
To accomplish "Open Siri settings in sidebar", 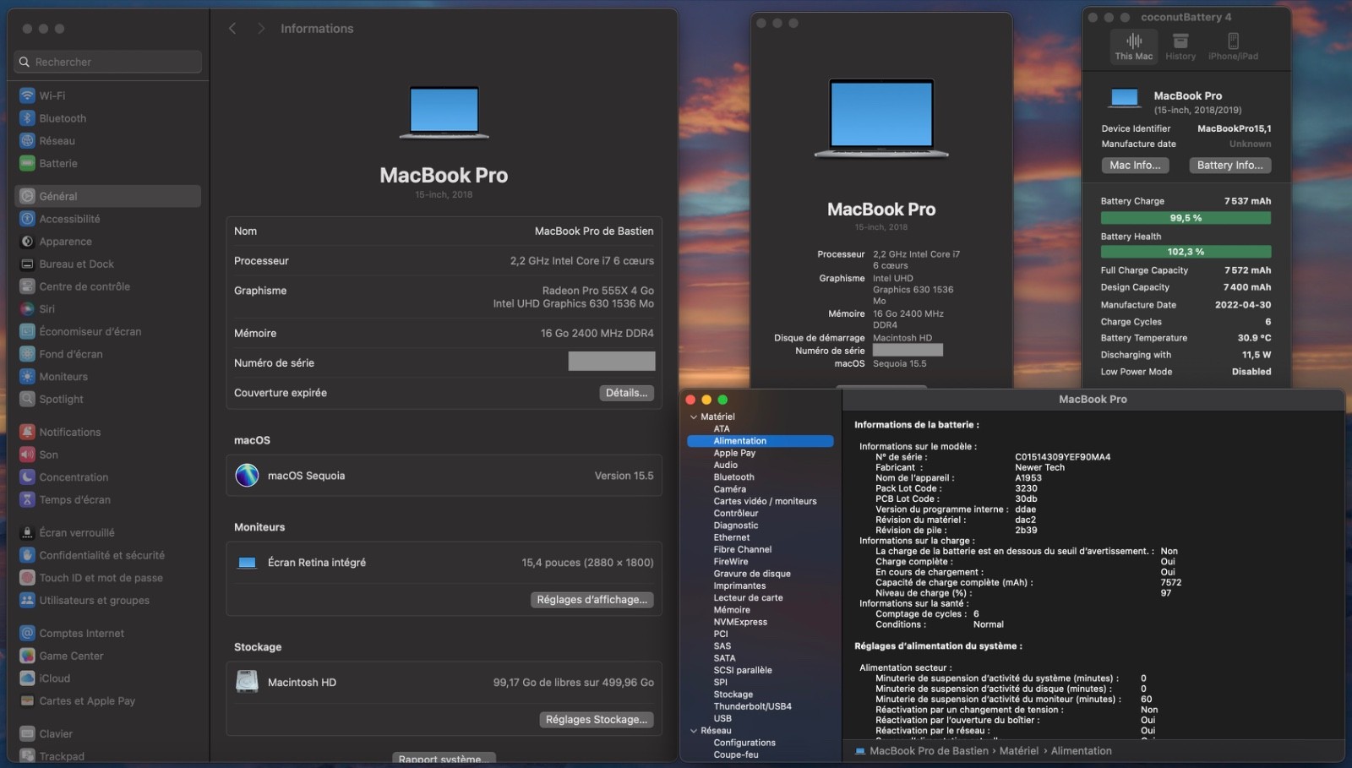I will [x=107, y=309].
